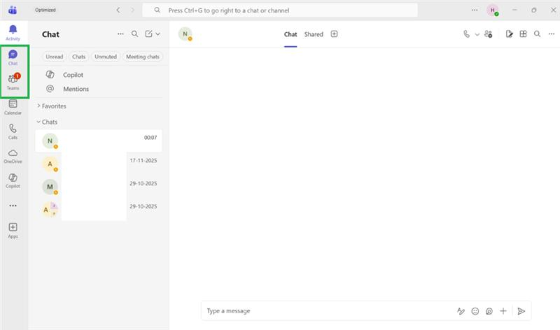560x330 pixels.
Task: Filter by Meeting chats
Action: click(x=143, y=57)
